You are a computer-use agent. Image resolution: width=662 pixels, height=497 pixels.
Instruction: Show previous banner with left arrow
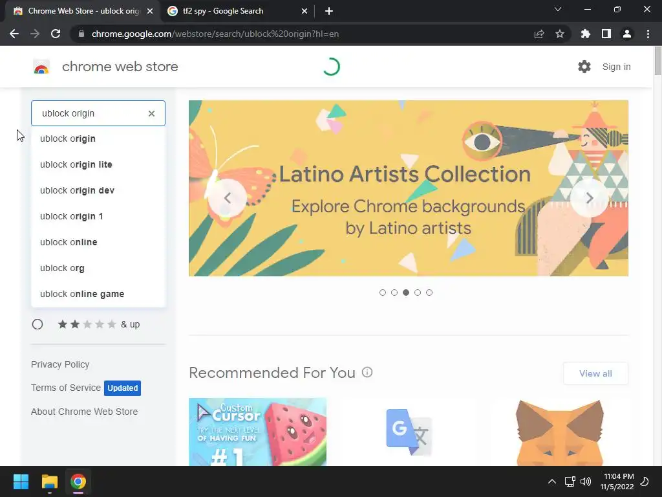(x=228, y=198)
